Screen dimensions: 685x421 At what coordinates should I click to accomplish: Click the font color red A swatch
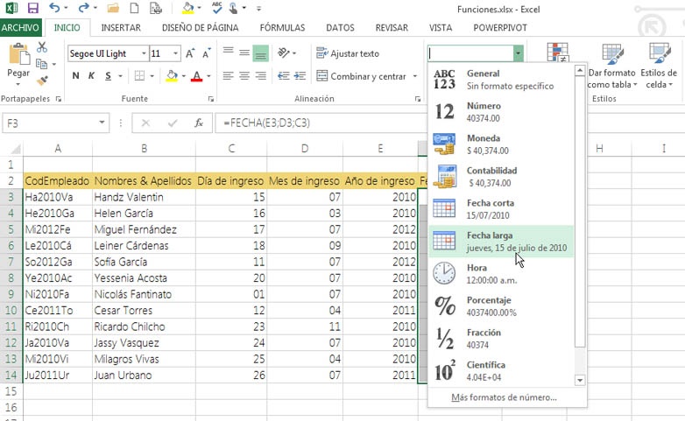coord(195,76)
